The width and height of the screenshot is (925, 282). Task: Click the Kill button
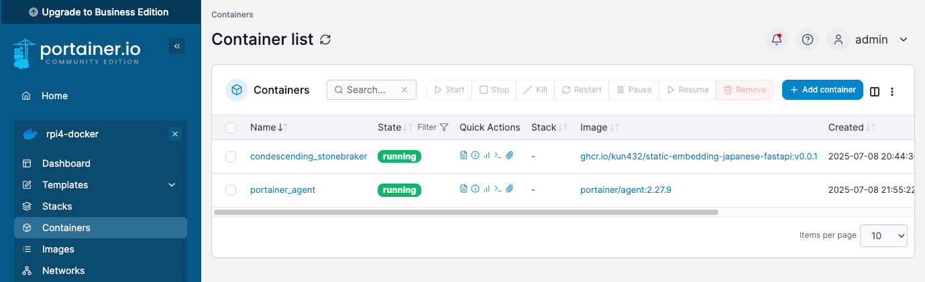point(535,90)
